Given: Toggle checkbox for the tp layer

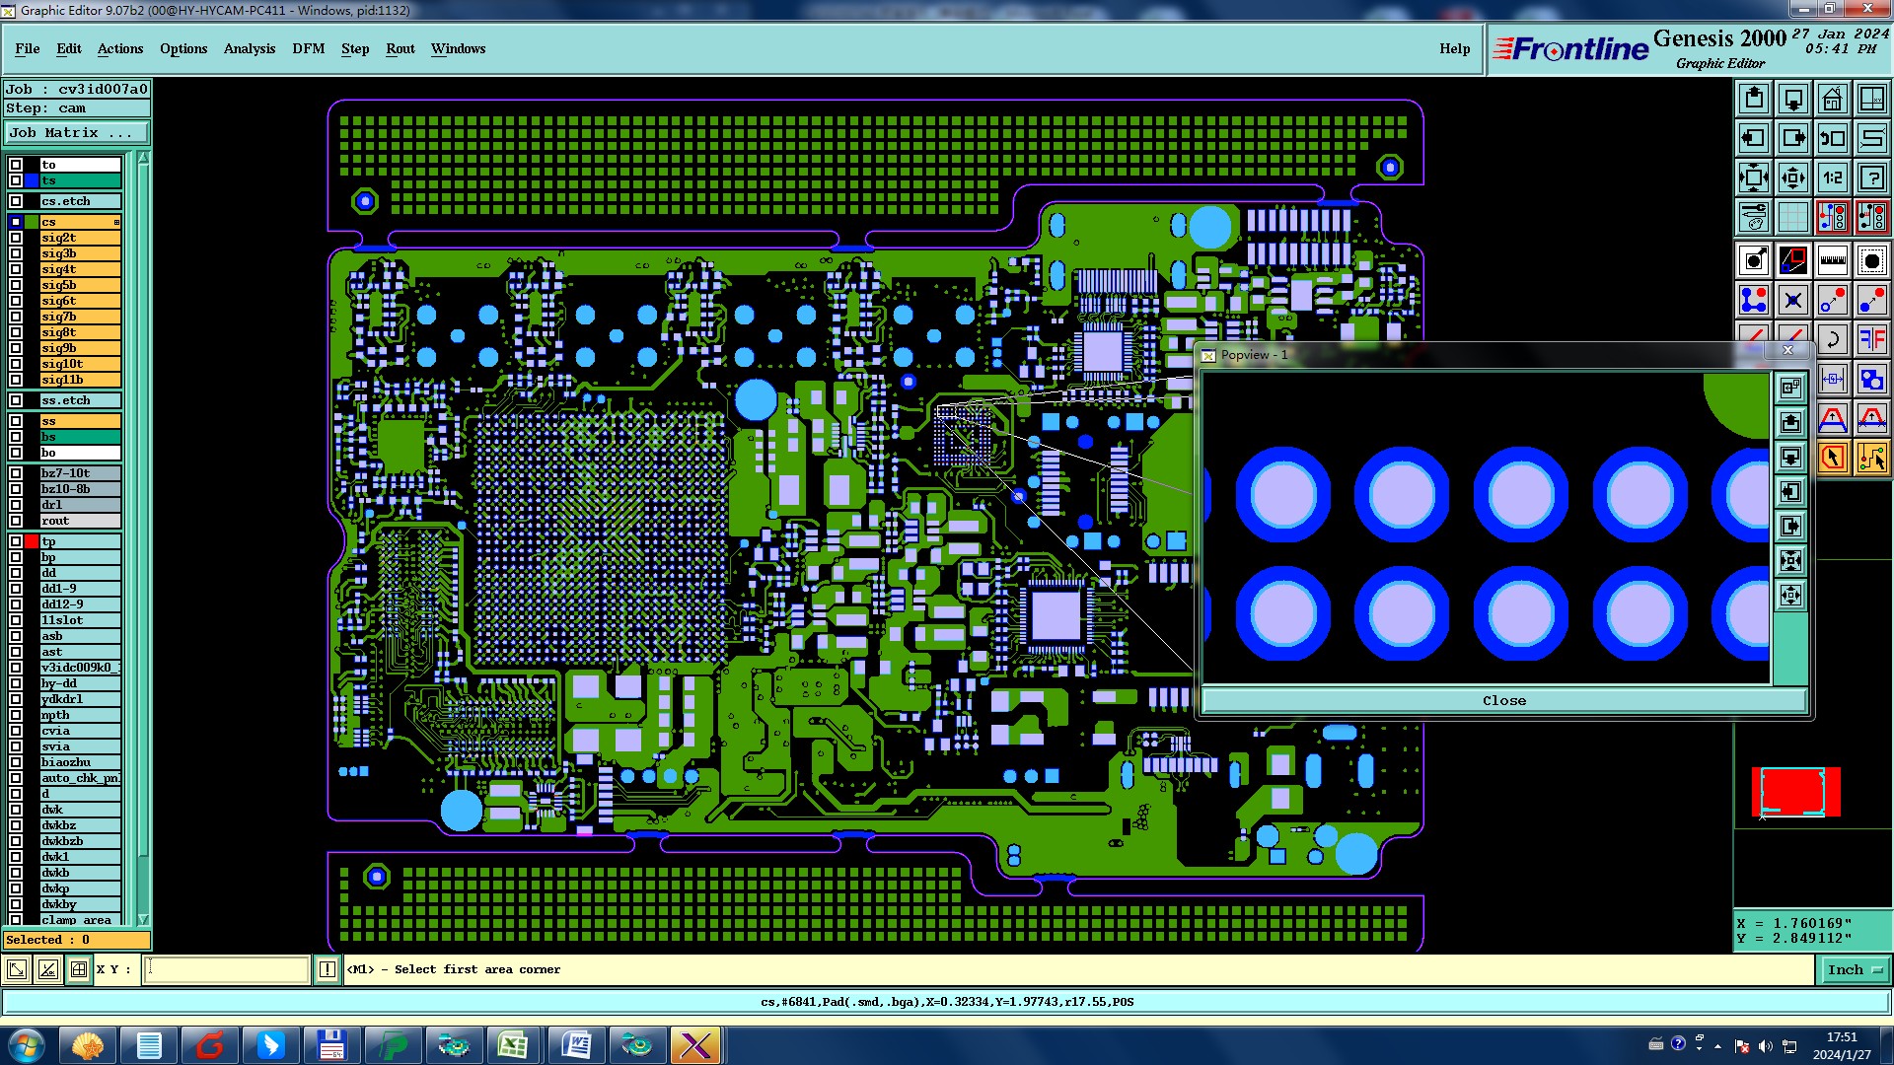Looking at the screenshot, I should 16,541.
